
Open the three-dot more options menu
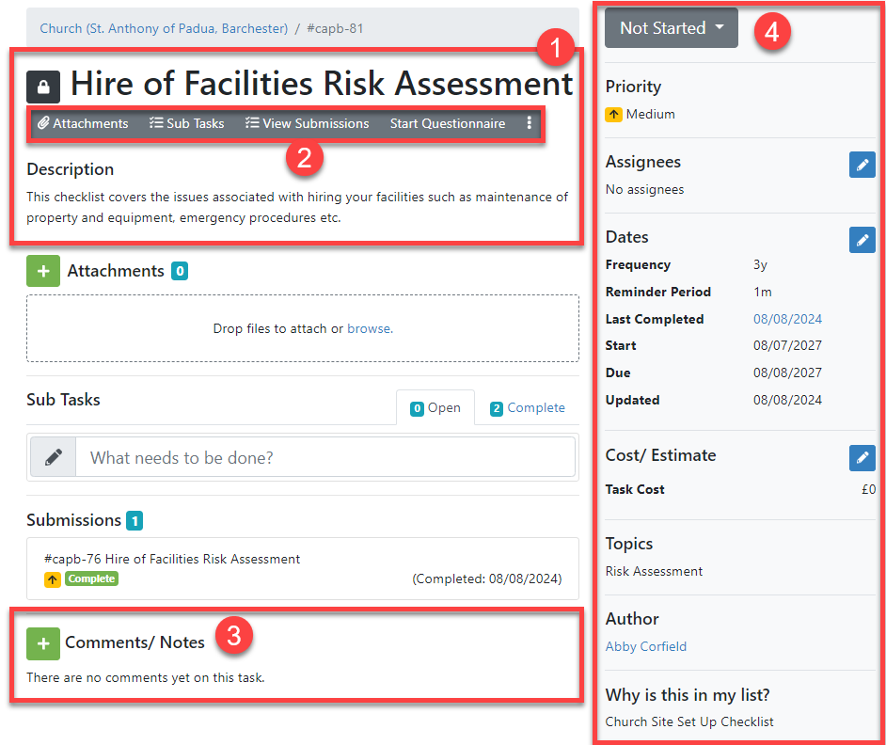point(529,123)
